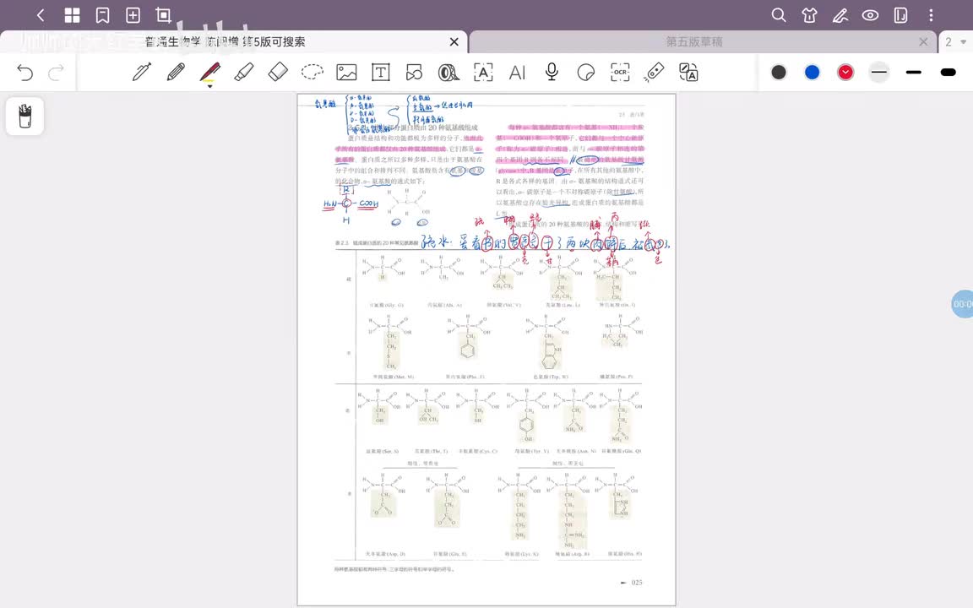The height and width of the screenshot is (608, 973).
Task: Open the thumbnail grid view
Action: 72,15
